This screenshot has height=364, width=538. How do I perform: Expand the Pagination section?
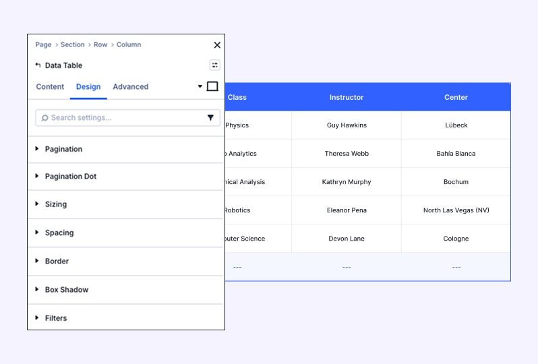[x=63, y=149]
